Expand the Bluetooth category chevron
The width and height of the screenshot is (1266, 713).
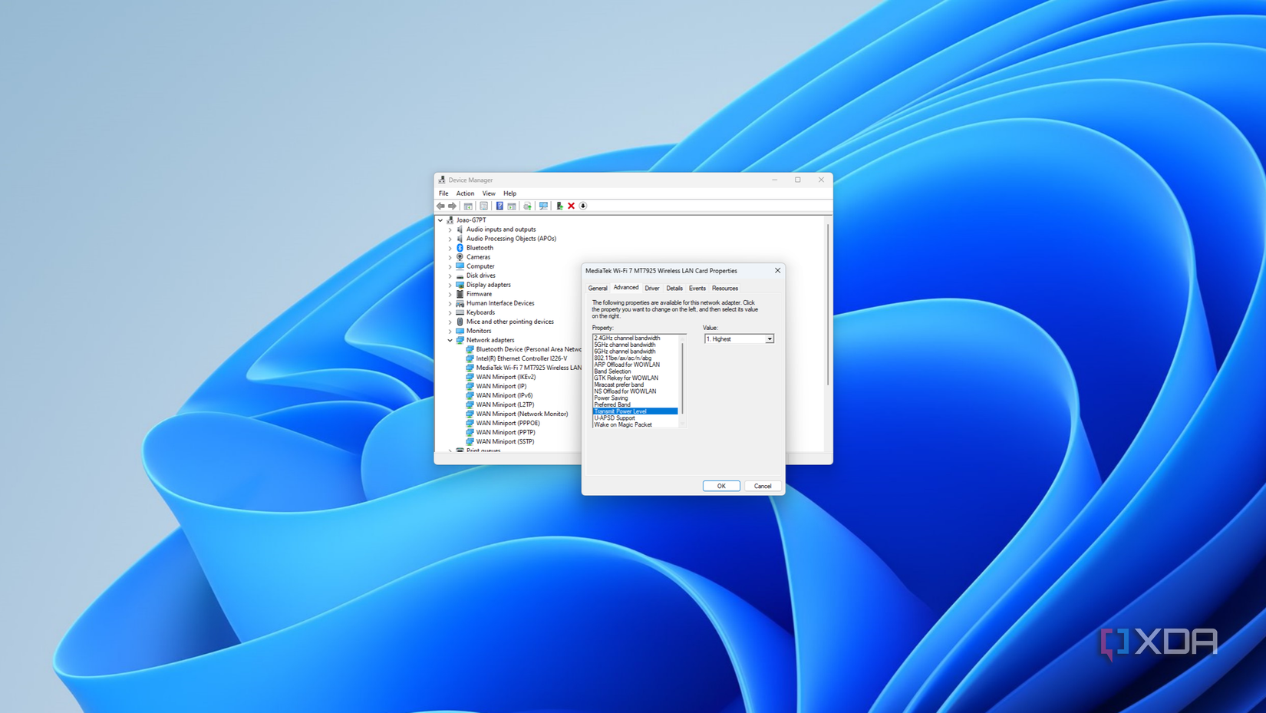coord(450,248)
